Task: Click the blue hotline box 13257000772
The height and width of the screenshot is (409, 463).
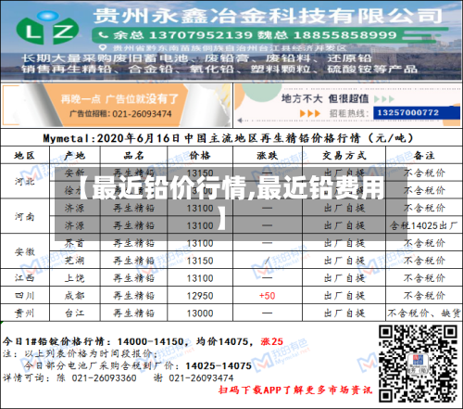Action: (417, 112)
